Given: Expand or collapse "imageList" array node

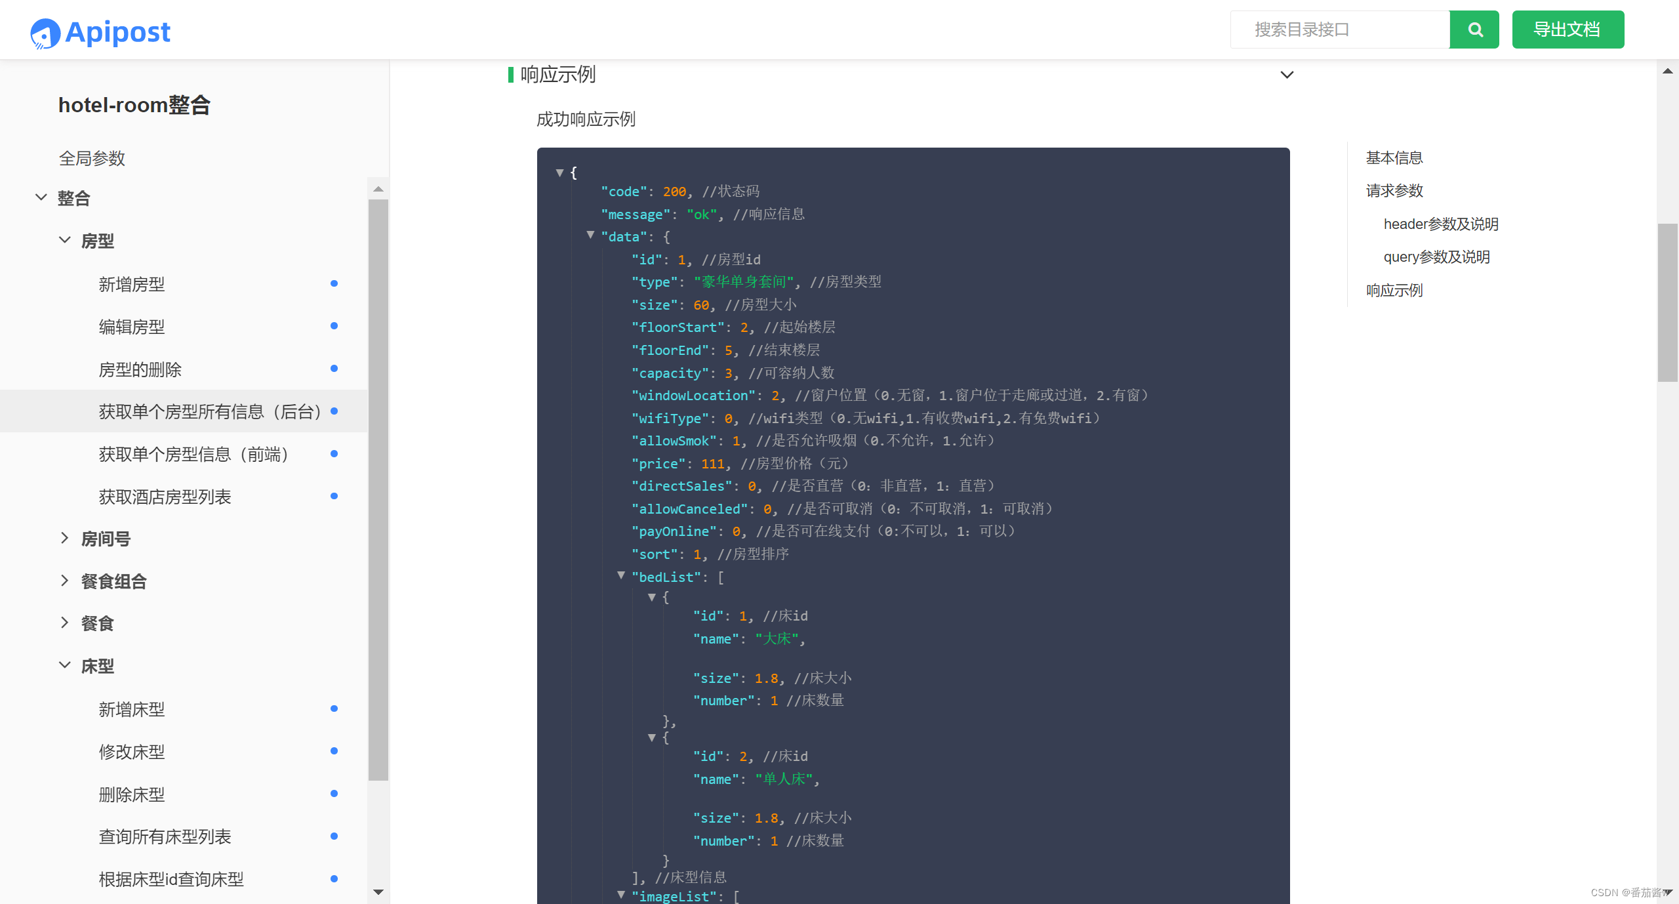Looking at the screenshot, I should [621, 894].
